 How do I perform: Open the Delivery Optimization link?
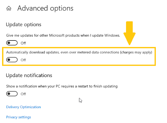pos(23,107)
